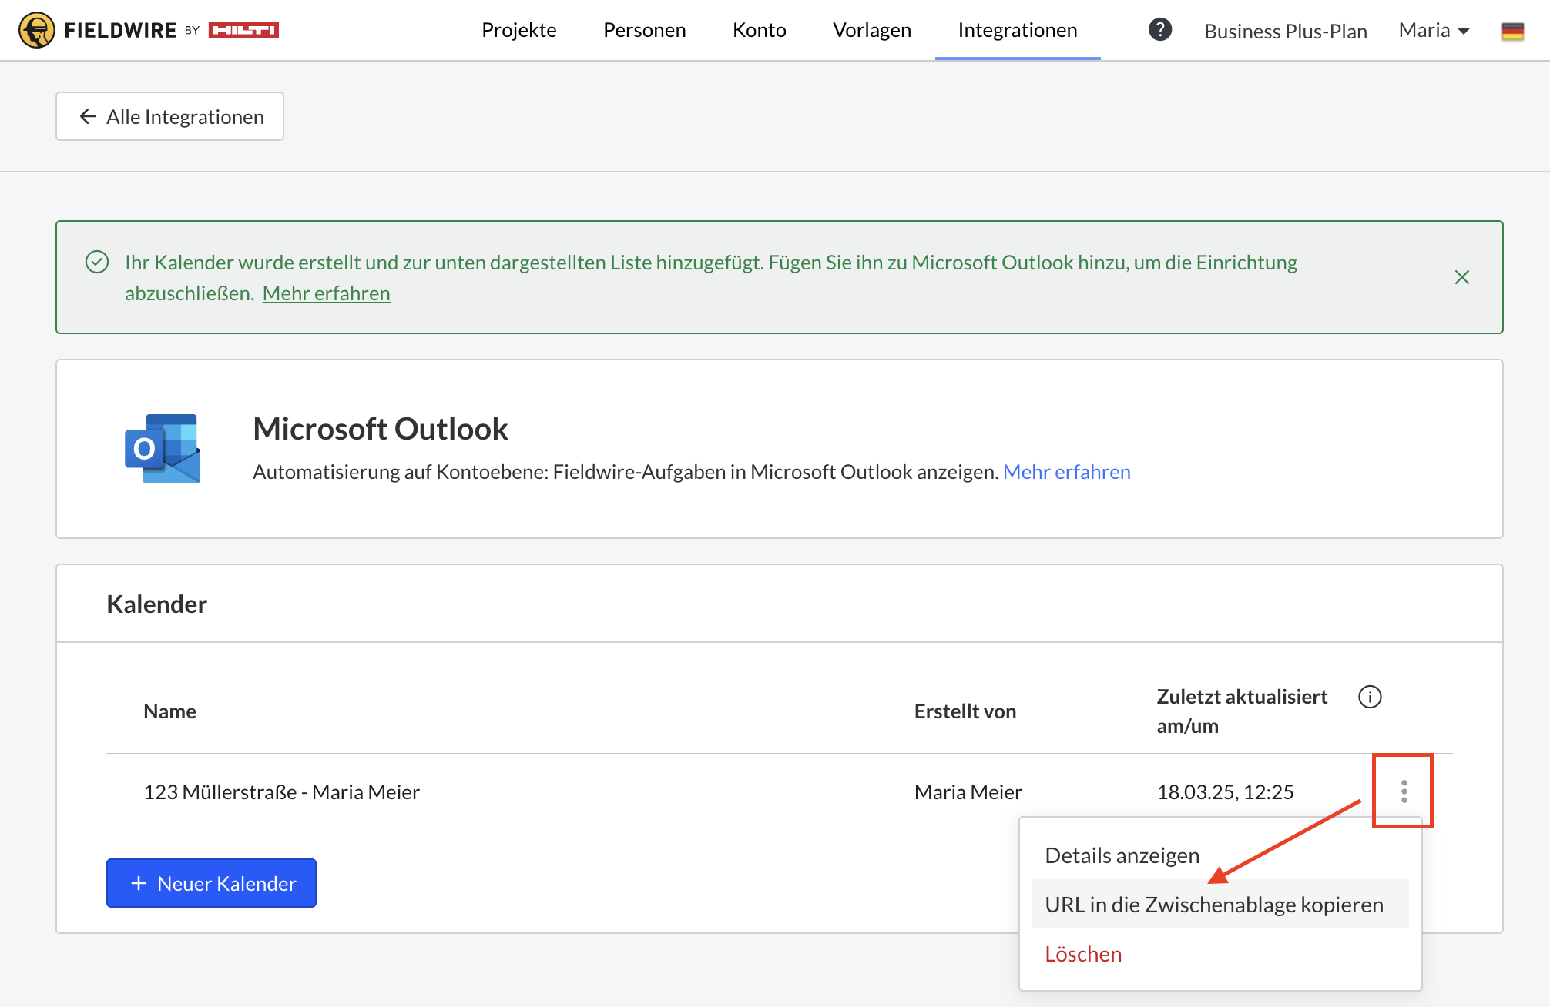Expand the Maria user account dropdown
This screenshot has height=1007, width=1550.
[1434, 30]
